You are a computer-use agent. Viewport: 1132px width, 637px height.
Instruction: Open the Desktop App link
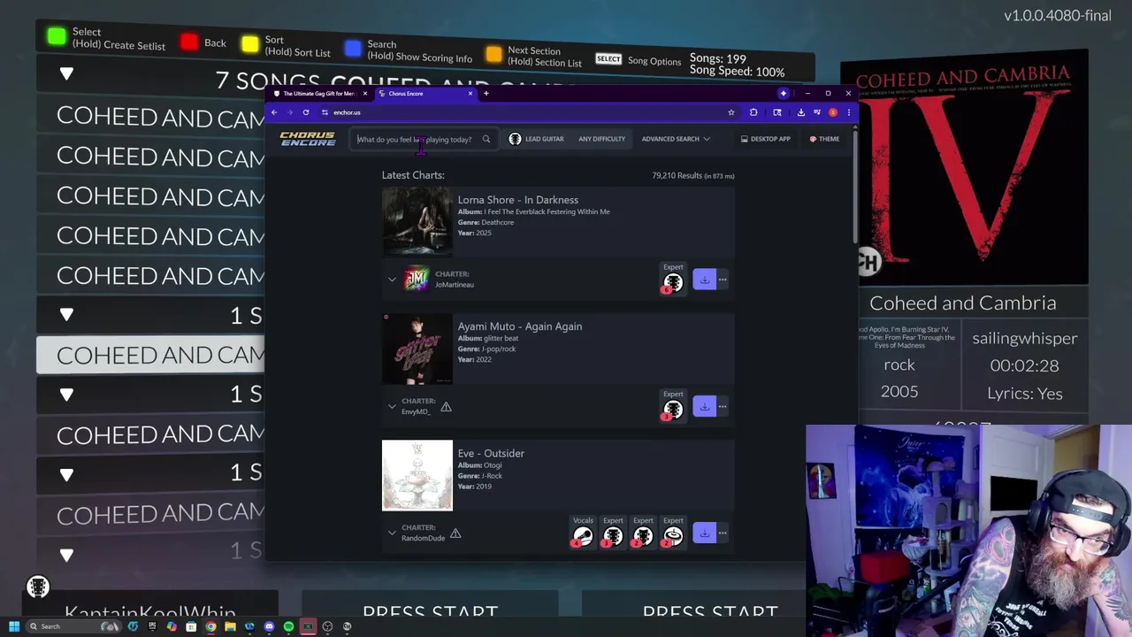pos(766,139)
